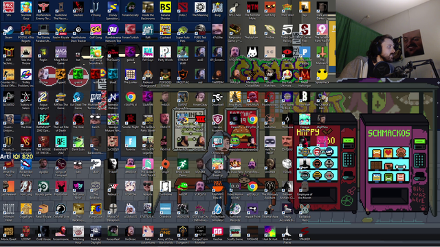The width and height of the screenshot is (440, 247).
Task: Select the Redout 2 shortcut
Action: 113,187
